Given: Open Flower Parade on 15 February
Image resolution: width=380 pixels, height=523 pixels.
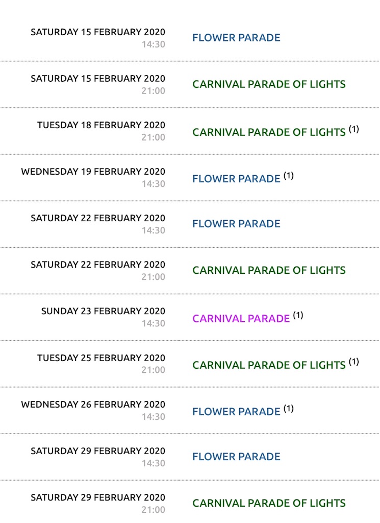Looking at the screenshot, I should coord(236,38).
